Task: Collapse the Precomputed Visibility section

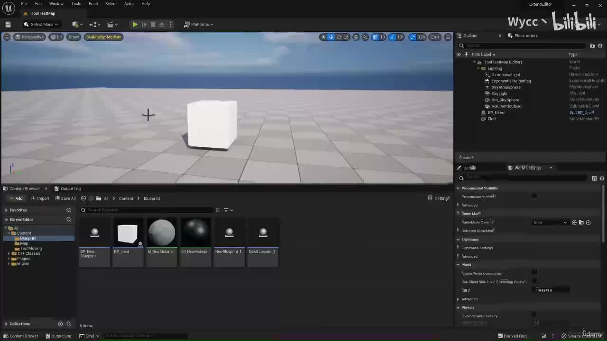Action: [458, 188]
